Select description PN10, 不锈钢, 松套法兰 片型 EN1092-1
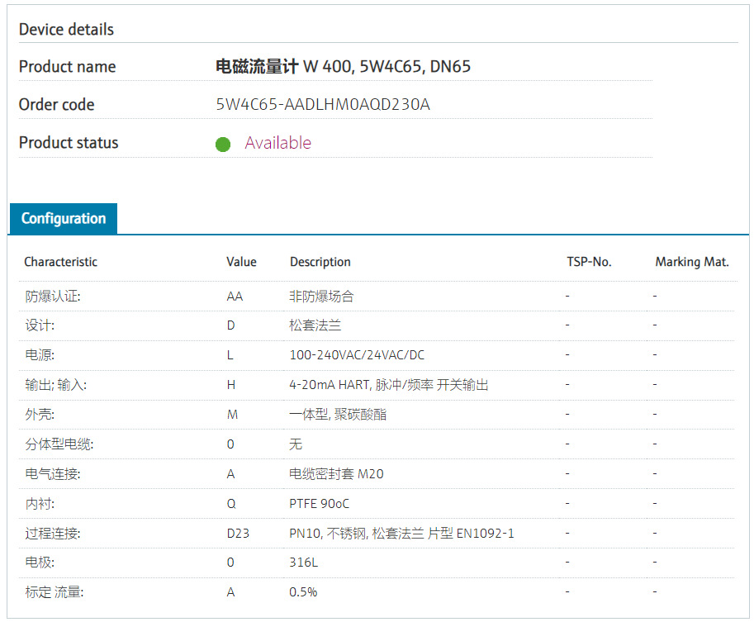This screenshot has width=754, height=622. pos(401,533)
